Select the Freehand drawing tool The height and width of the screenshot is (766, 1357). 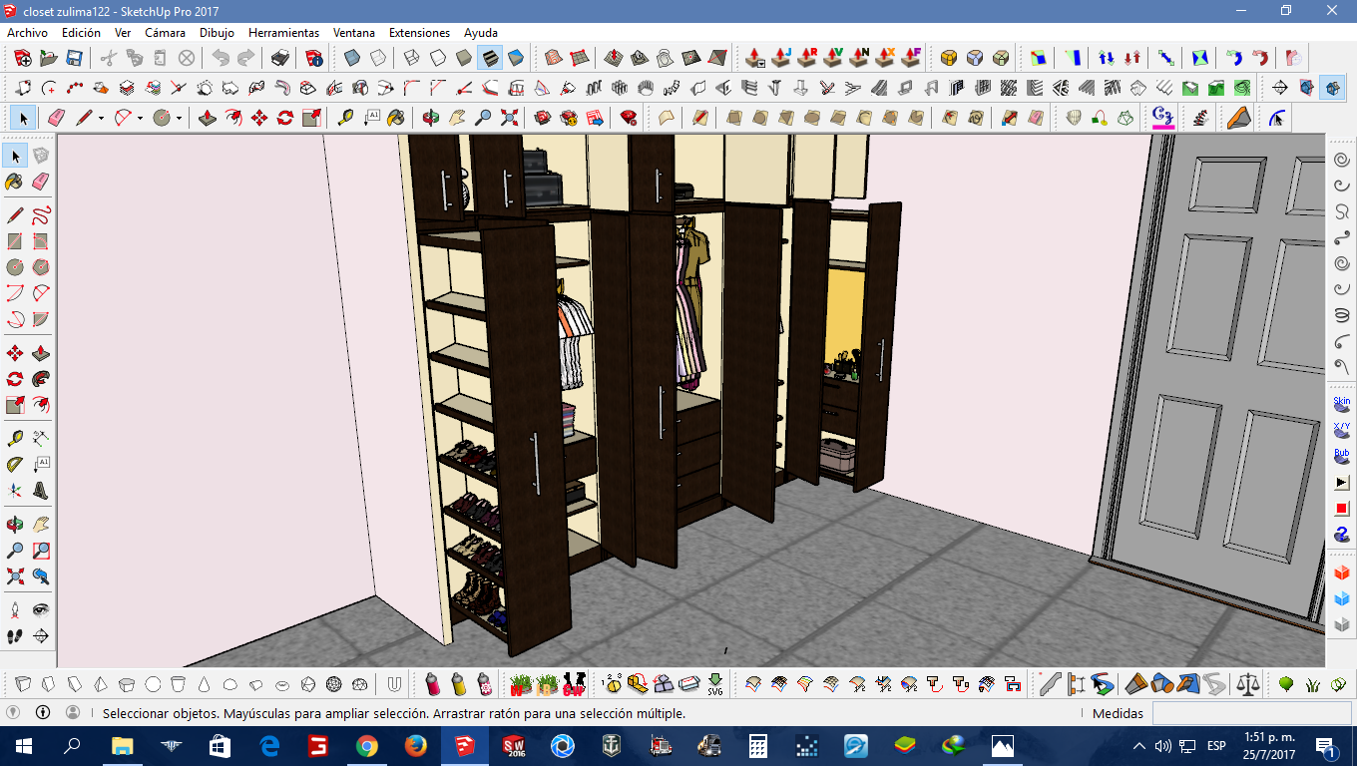click(41, 214)
